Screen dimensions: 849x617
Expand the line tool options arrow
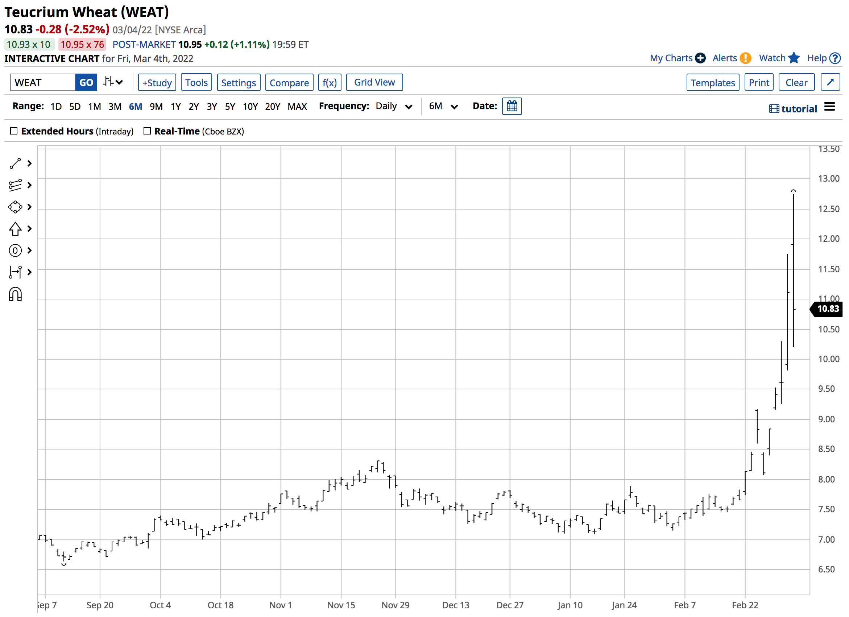coord(30,163)
